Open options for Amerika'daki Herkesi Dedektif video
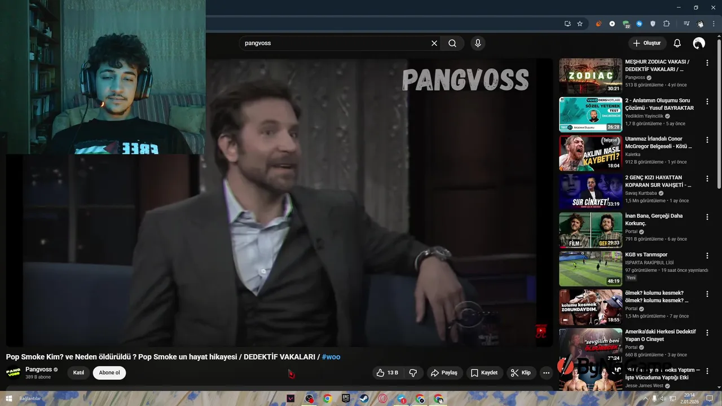This screenshot has width=722, height=406. pyautogui.click(x=707, y=333)
